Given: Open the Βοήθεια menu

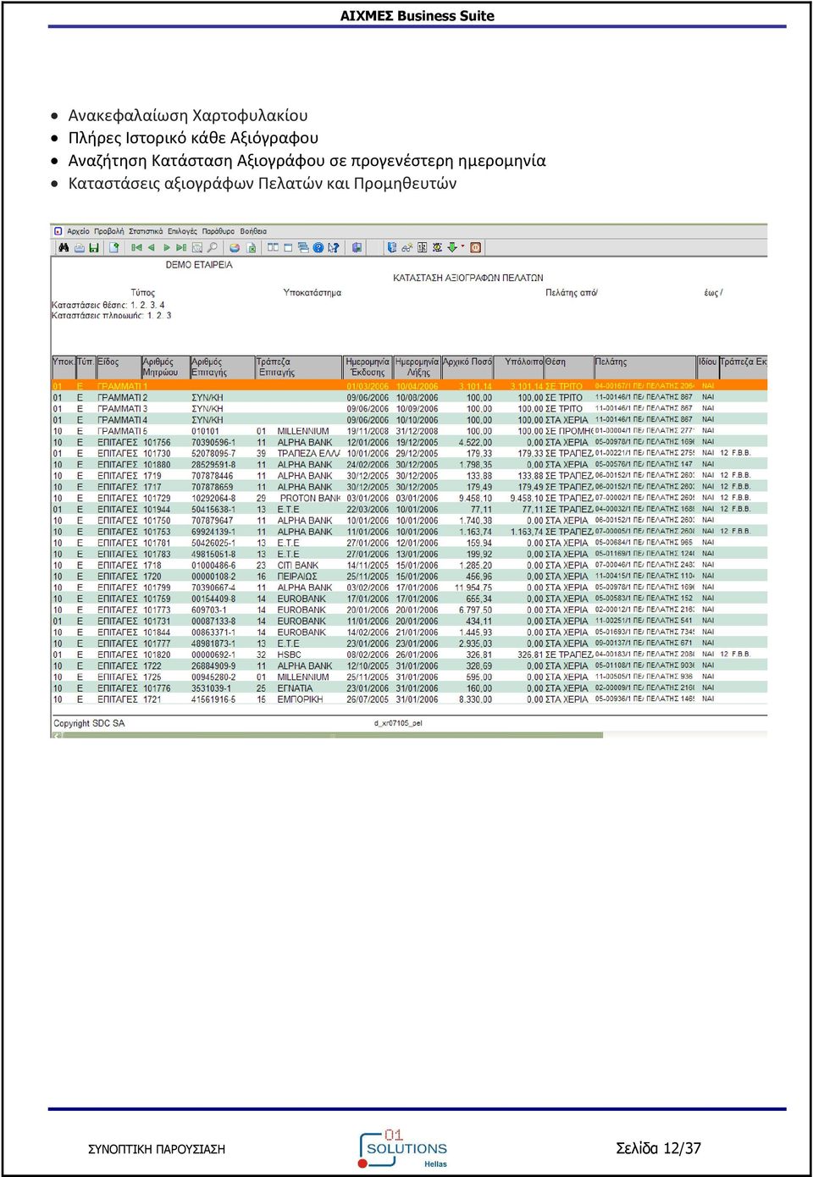Looking at the screenshot, I should (253, 231).
